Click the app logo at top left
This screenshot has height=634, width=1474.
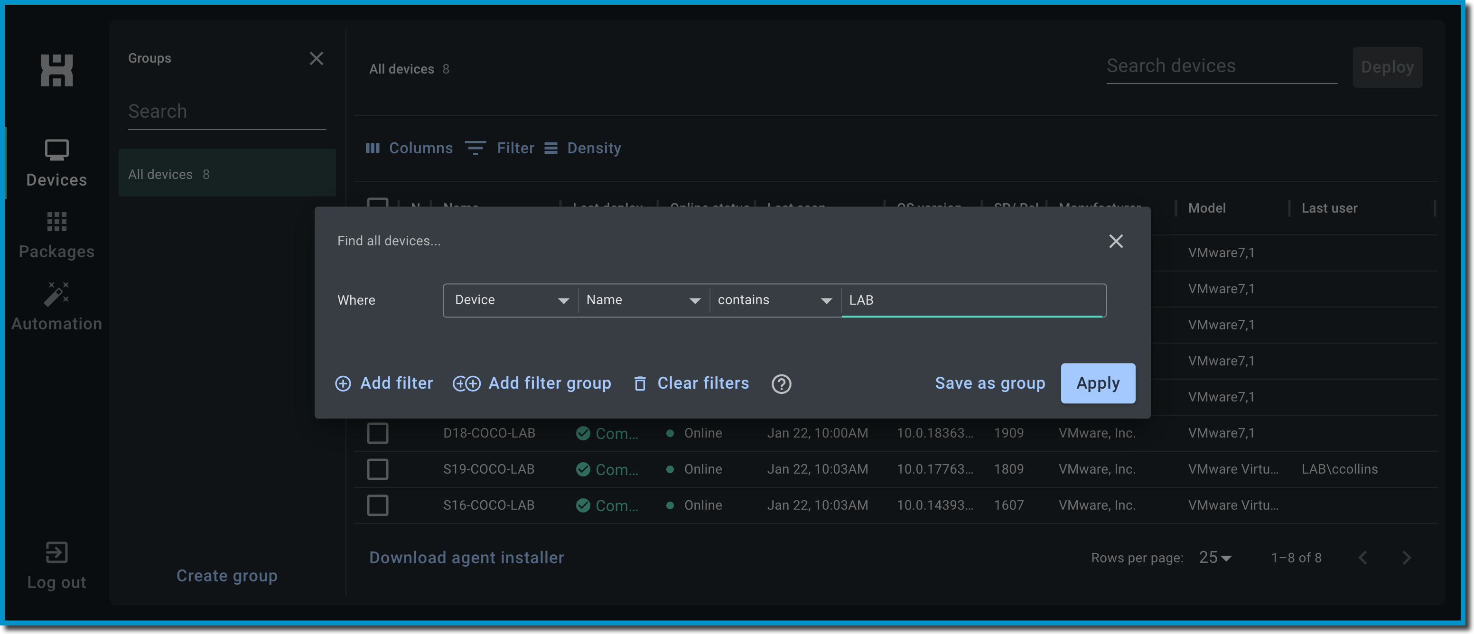[x=56, y=70]
